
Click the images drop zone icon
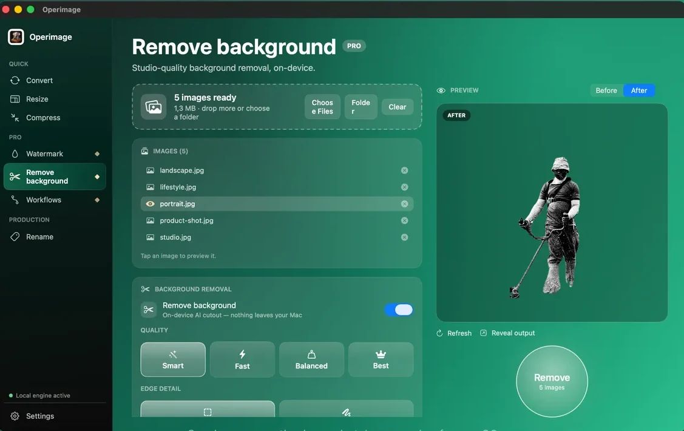(154, 107)
